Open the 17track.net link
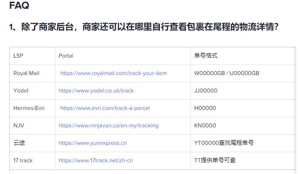Image resolution: width=298 pixels, height=174 pixels. coord(95,160)
